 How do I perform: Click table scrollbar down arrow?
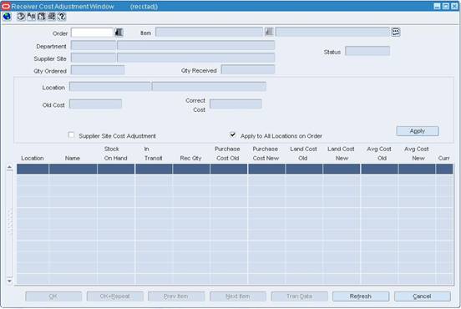pos(9,281)
